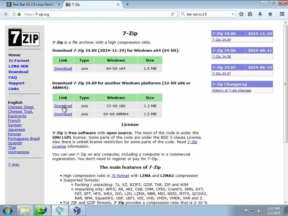Download the 32-bit x86 .exe
The height and width of the screenshot is (216, 288).
pos(63,106)
